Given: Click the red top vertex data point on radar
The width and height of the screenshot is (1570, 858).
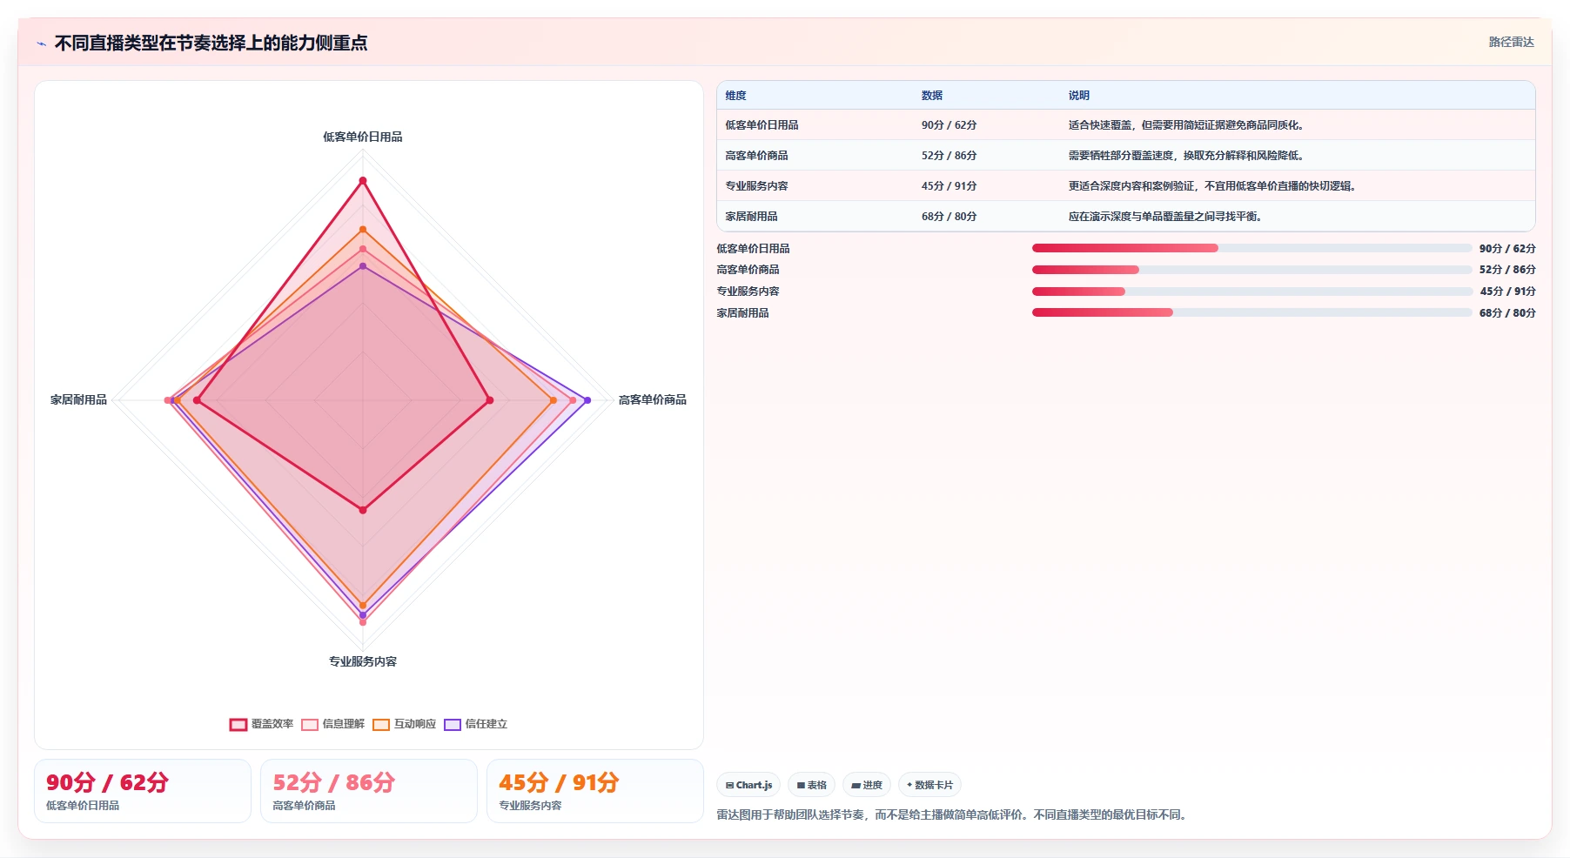Looking at the screenshot, I should pyautogui.click(x=363, y=181).
